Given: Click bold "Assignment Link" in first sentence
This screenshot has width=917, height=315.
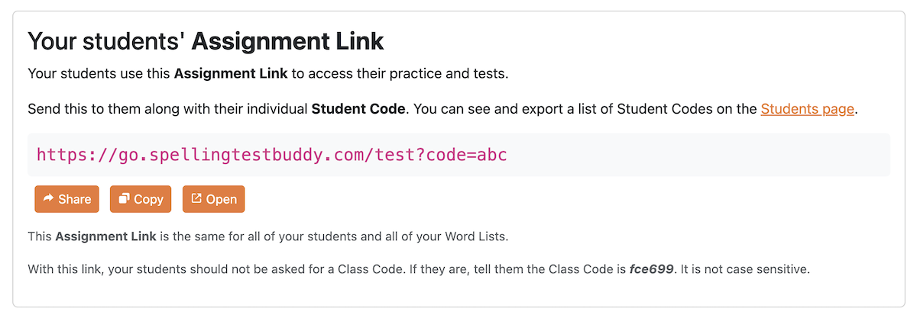Looking at the screenshot, I should pos(231,74).
